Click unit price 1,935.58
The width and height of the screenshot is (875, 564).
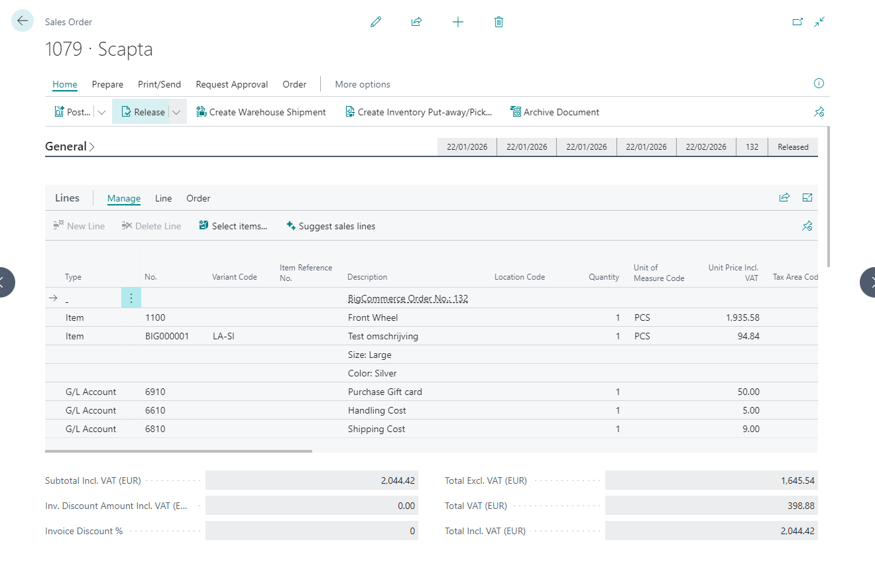point(742,317)
